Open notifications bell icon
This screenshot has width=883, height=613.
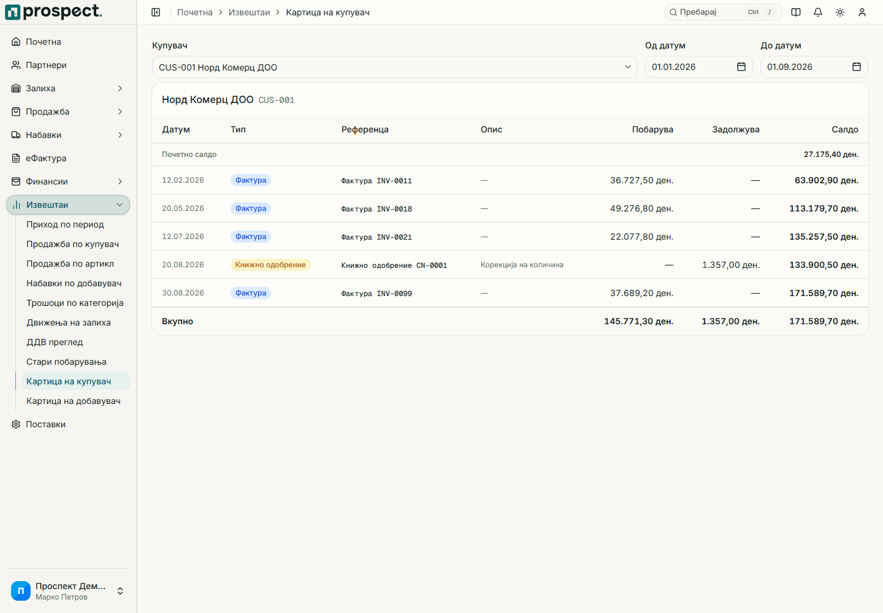pos(818,12)
